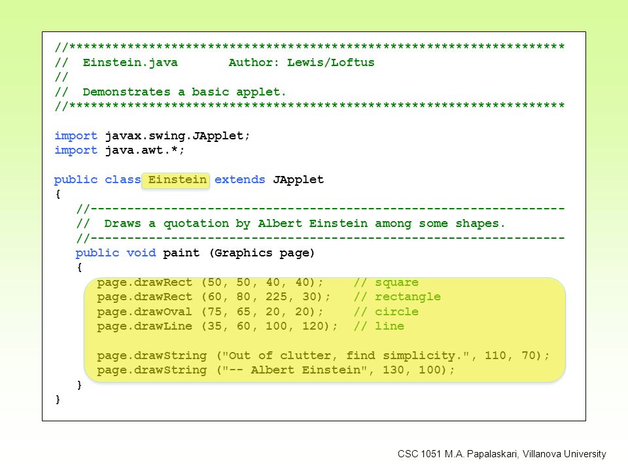Click the page.drawOval circle line
Image resolution: width=628 pixels, height=471 pixels.
click(257, 311)
